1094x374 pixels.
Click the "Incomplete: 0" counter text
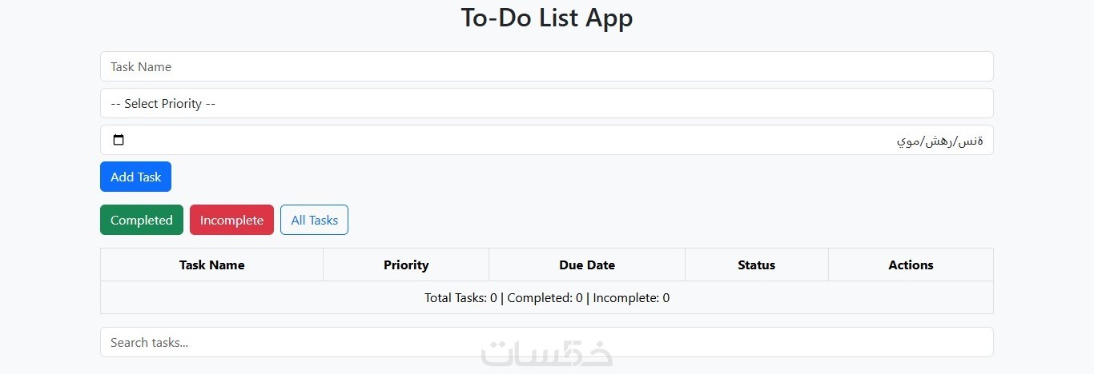pos(631,298)
